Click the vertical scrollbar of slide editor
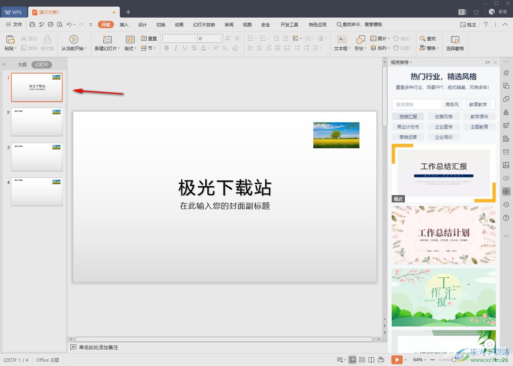513x366 pixels. (x=384, y=96)
